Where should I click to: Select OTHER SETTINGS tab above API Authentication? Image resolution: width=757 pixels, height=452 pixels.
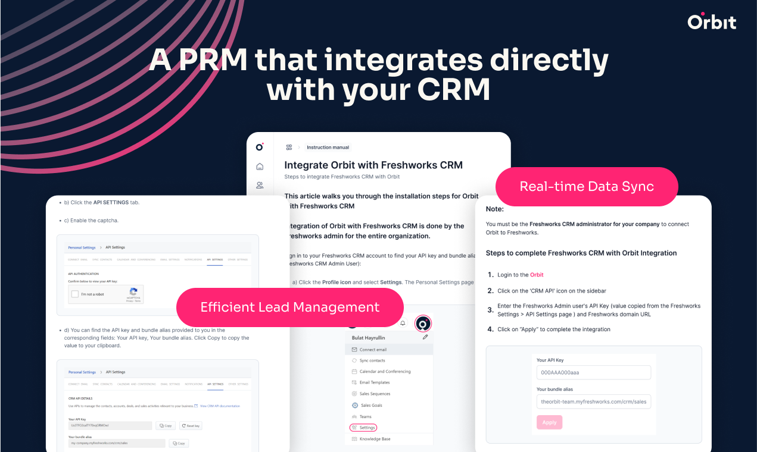[x=238, y=260]
